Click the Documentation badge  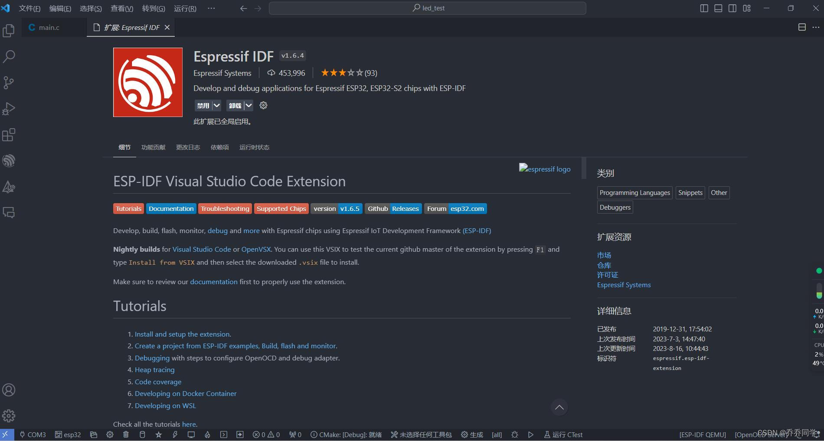(171, 209)
